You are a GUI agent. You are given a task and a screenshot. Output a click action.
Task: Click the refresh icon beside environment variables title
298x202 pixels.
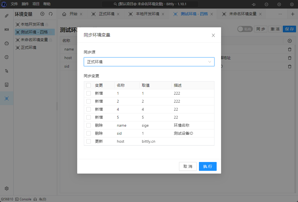pos(51,14)
